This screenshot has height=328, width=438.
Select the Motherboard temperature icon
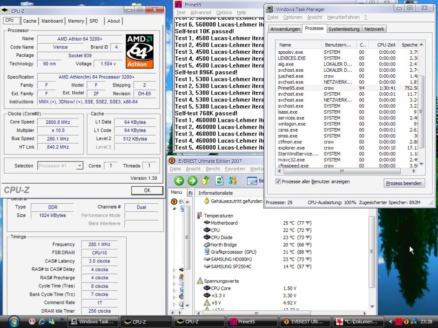[x=207, y=223]
